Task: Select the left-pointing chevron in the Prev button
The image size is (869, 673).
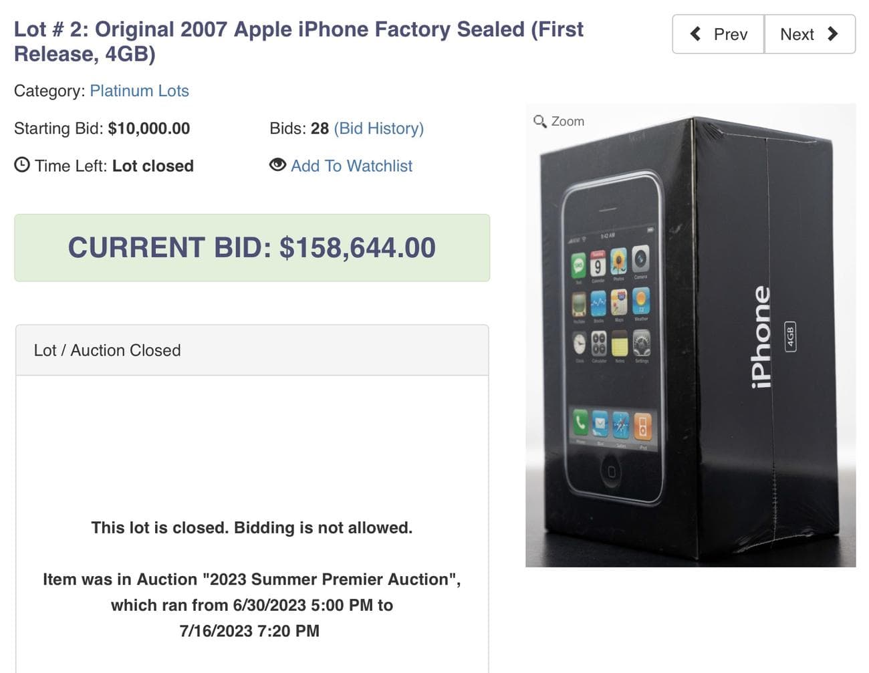Action: click(695, 34)
